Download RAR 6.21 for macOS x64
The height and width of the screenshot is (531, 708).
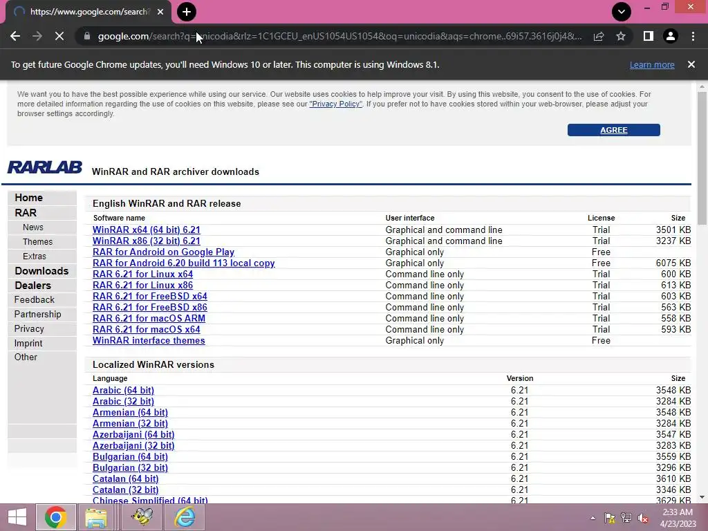click(x=147, y=330)
